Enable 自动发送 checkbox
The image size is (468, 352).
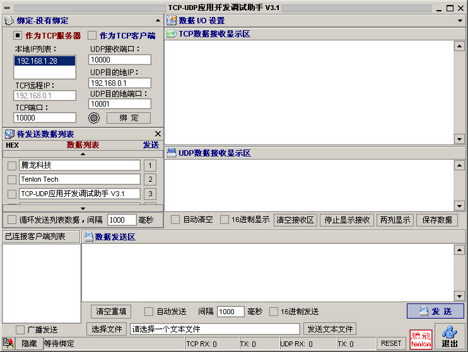(x=149, y=312)
